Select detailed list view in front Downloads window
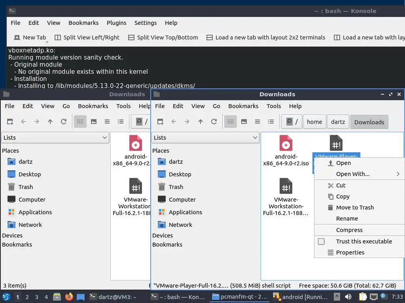This screenshot has height=303, width=405. [x=271, y=122]
